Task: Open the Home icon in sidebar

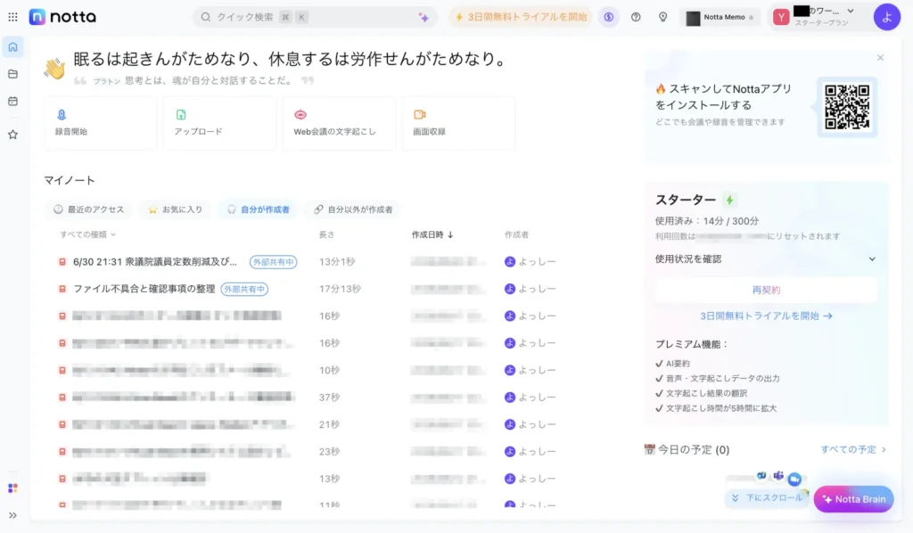Action: (x=12, y=47)
